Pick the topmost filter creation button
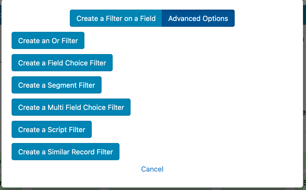This screenshot has width=306, height=190. (x=48, y=40)
